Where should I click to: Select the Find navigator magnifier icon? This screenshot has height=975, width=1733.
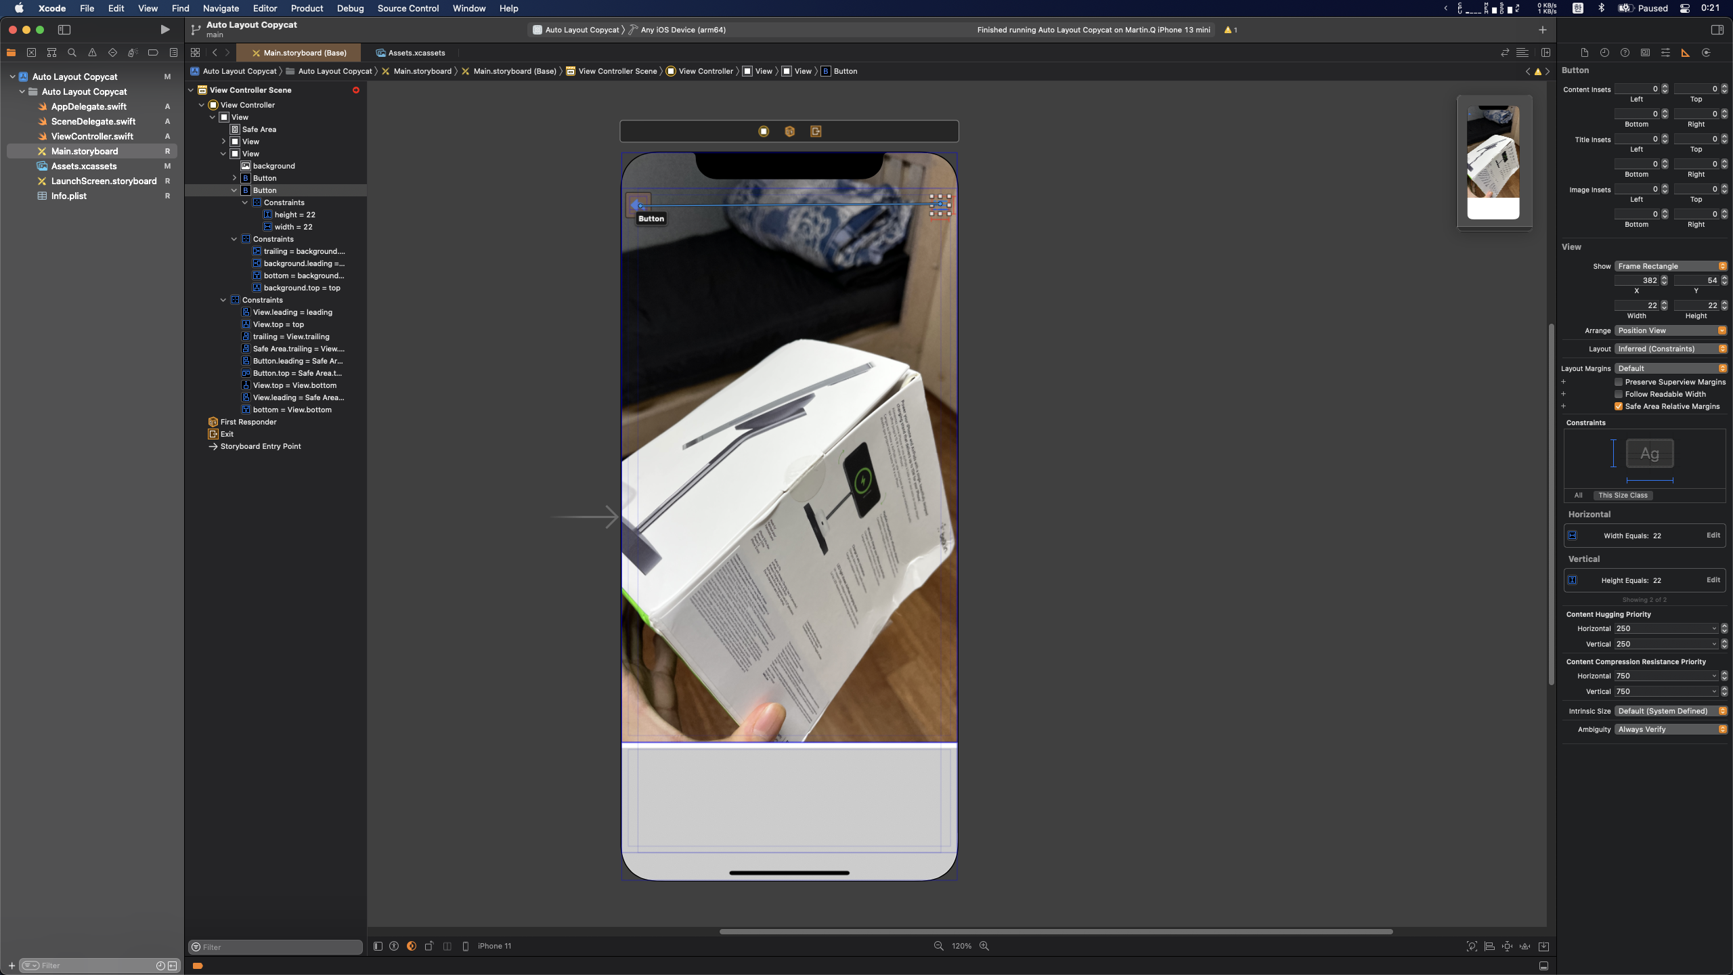coord(72,53)
